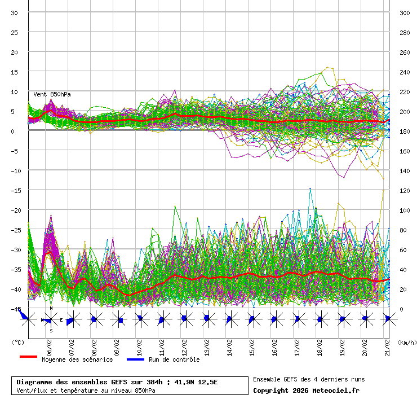Click the wind rose above 12/02
This screenshot has height=395, width=417.
tap(184, 319)
